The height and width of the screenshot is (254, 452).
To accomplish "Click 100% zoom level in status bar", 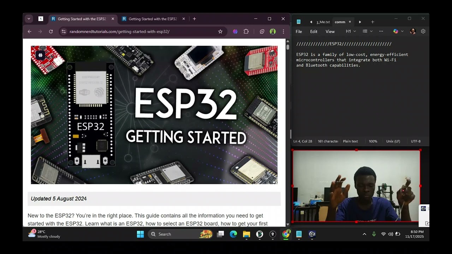I will pyautogui.click(x=373, y=141).
